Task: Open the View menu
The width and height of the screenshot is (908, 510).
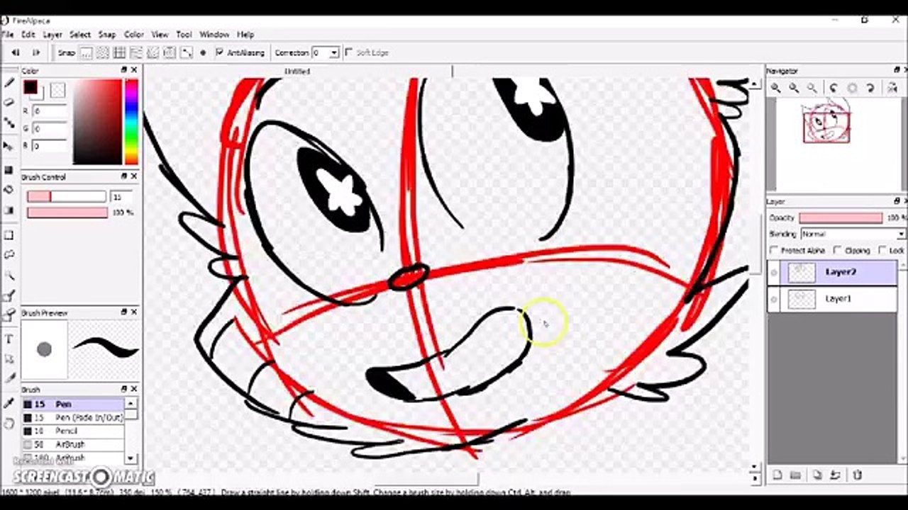Action: [x=160, y=34]
